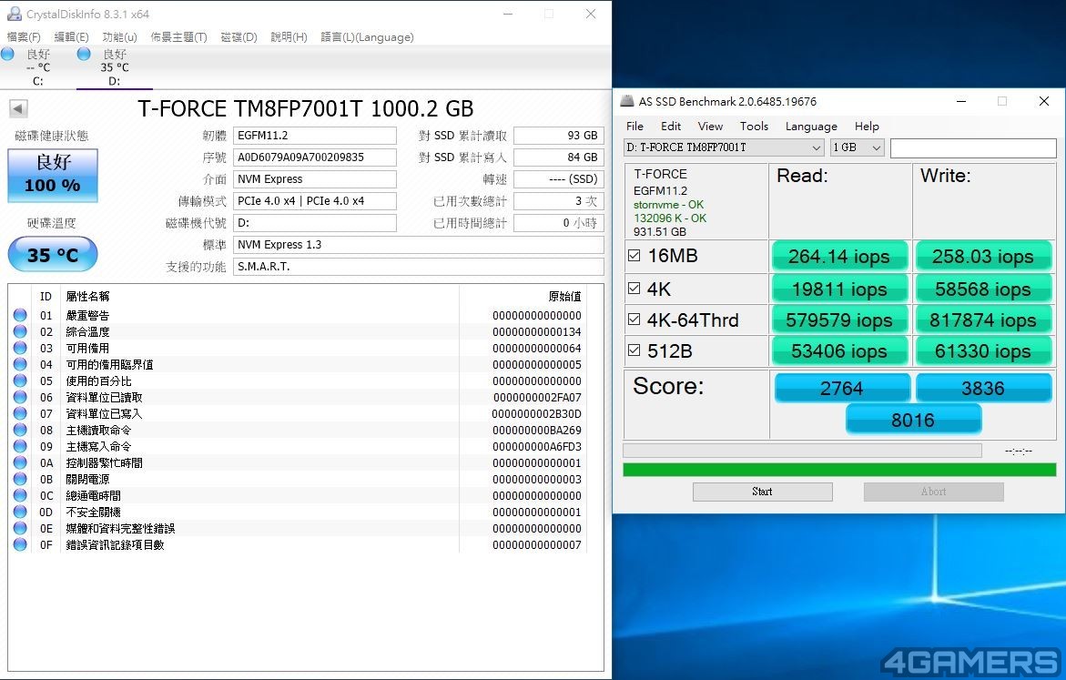Click the status orb for attribute 03
Screen dimensions: 1066x680
(x=20, y=348)
